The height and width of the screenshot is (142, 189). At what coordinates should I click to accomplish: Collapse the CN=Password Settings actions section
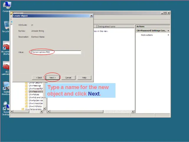tap(168, 31)
